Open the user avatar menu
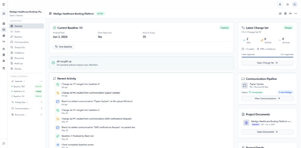 tap(295, 5)
